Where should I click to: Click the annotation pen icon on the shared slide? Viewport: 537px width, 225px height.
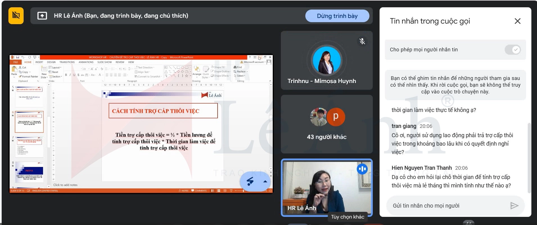pos(250,182)
